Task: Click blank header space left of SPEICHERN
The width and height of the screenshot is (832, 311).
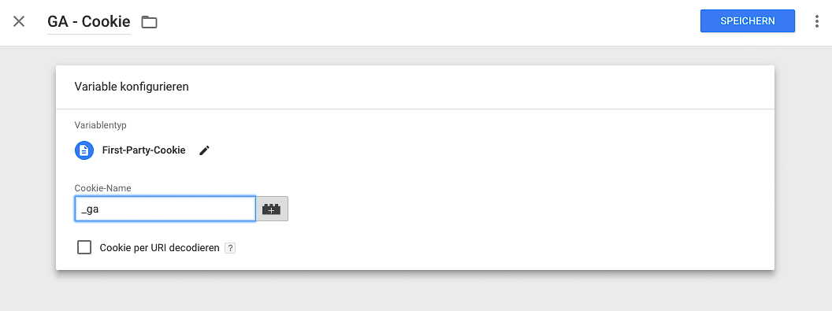Action: coord(425,22)
